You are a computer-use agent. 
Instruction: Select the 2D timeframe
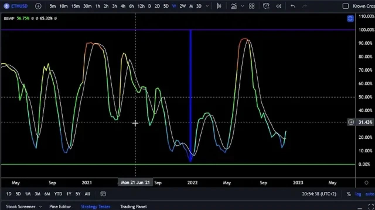pos(157,6)
